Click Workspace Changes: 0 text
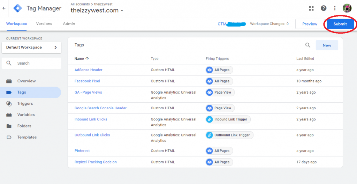The height and width of the screenshot is (184, 357). (269, 24)
